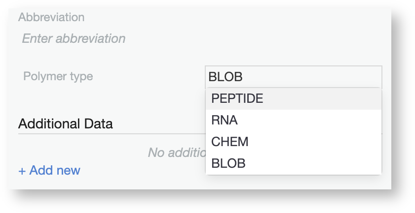Collapse the Polymer type dropdown field
The image size is (415, 213).
(x=293, y=77)
